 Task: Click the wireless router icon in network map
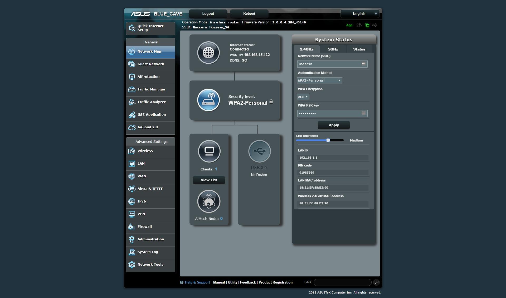tap(208, 100)
